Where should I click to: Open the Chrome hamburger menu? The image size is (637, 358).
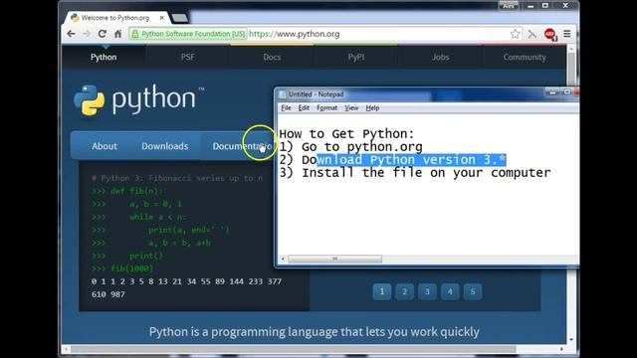tap(567, 34)
